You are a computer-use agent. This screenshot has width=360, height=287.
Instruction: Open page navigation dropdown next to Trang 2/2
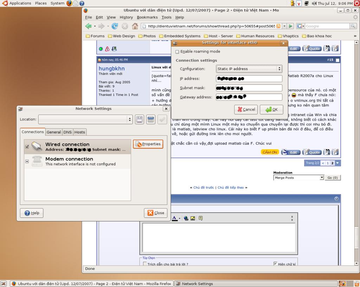pyautogui.click(x=337, y=163)
